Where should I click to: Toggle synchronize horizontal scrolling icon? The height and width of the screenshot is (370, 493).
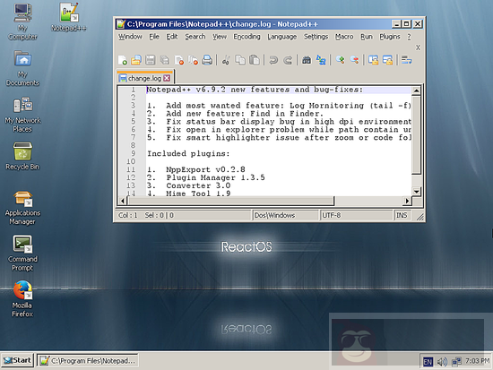[x=387, y=60]
